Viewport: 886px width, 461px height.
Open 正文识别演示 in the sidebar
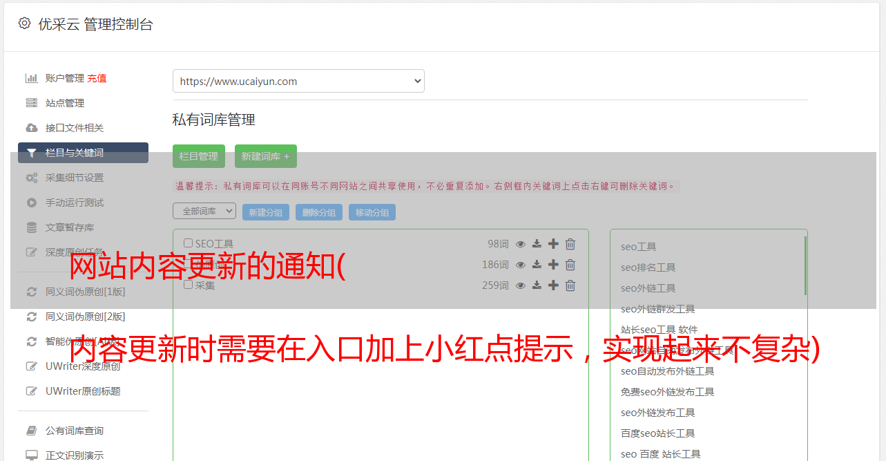click(x=75, y=455)
